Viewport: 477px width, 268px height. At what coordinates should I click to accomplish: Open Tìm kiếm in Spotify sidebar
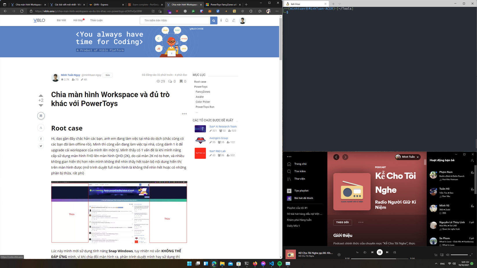coord(297,172)
